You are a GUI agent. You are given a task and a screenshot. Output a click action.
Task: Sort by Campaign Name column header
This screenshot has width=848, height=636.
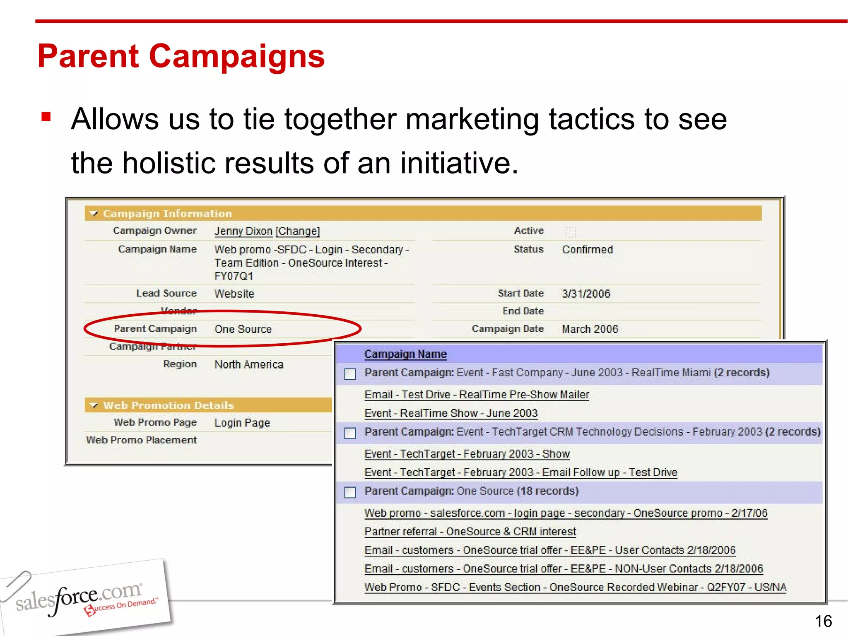(x=405, y=354)
